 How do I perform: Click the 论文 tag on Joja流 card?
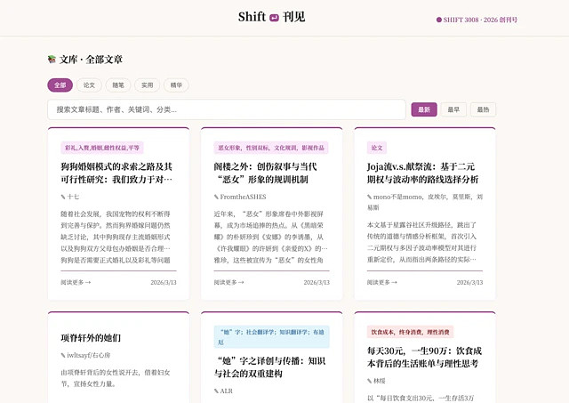[x=377, y=148]
